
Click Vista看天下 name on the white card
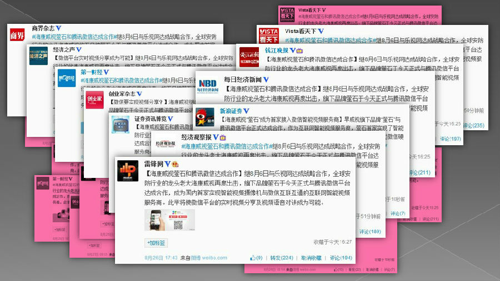[301, 31]
